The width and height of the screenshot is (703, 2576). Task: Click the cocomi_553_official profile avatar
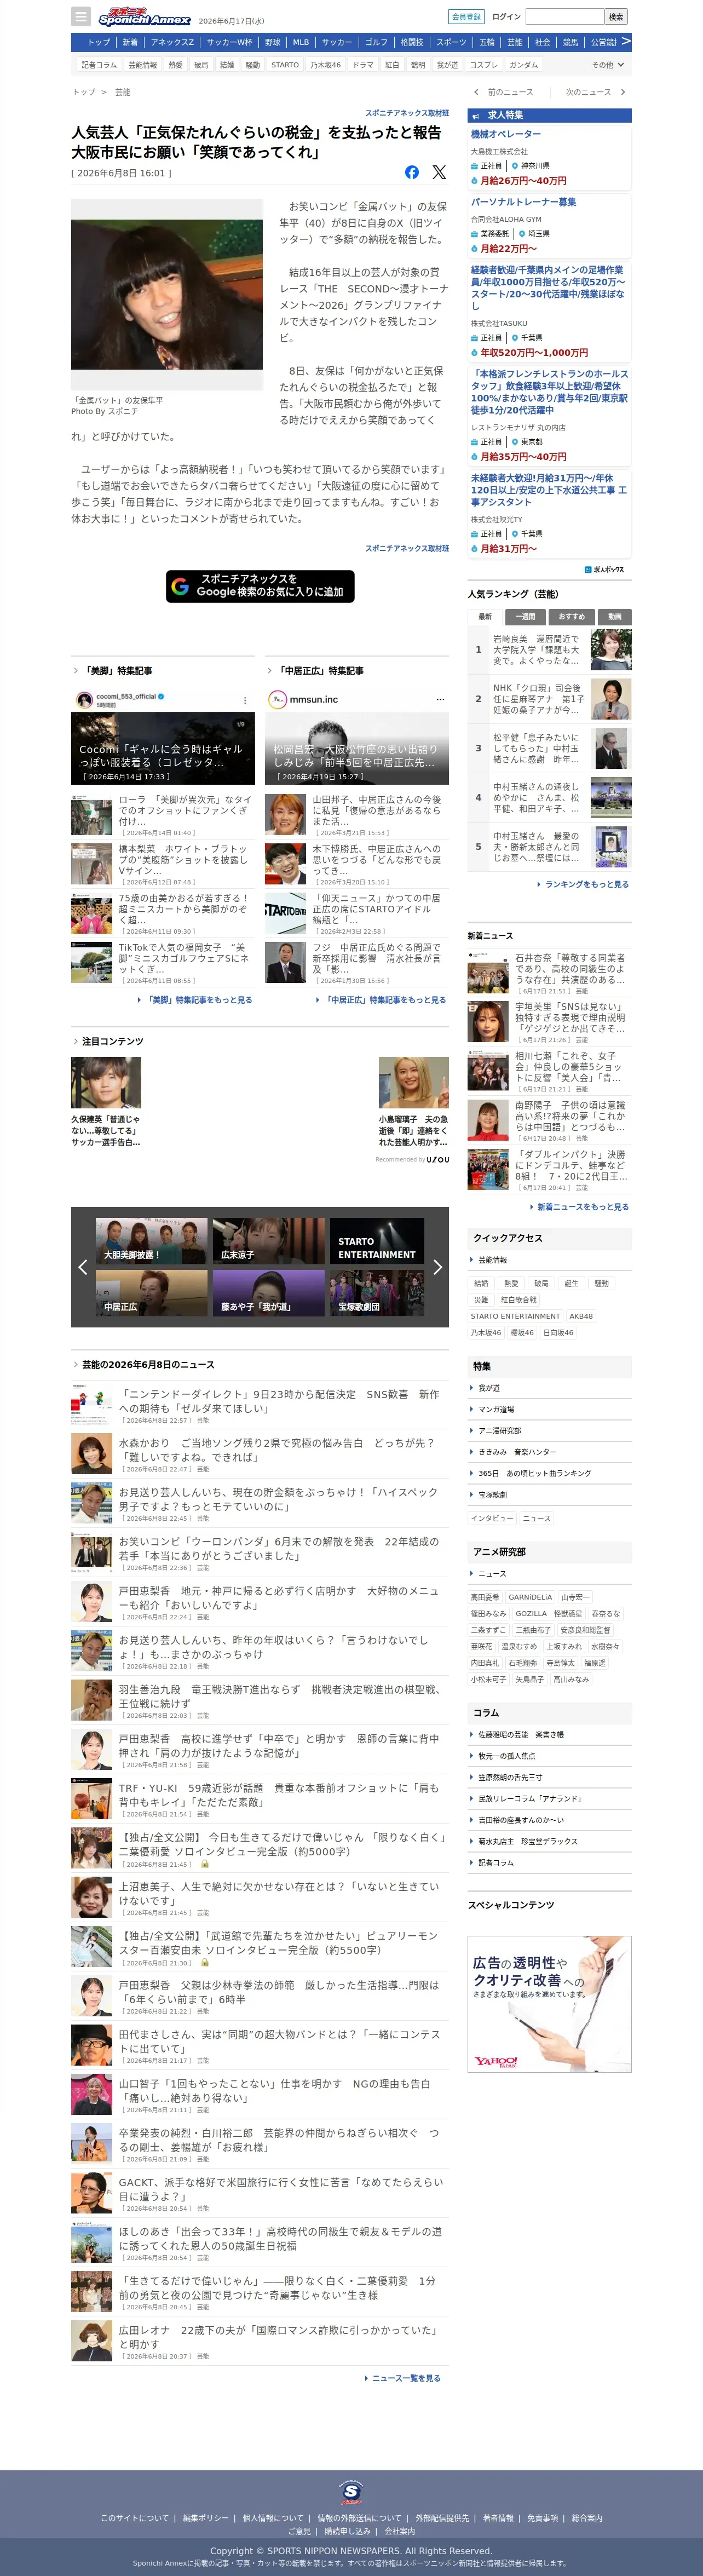click(84, 699)
